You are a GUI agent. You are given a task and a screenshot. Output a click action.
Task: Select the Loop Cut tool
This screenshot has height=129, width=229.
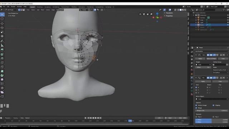2,63
